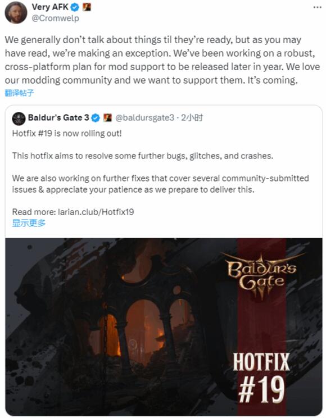326x418 pixels.
Task: Click the affiliate badge after Baldur's Gate 3
Action: click(107, 117)
